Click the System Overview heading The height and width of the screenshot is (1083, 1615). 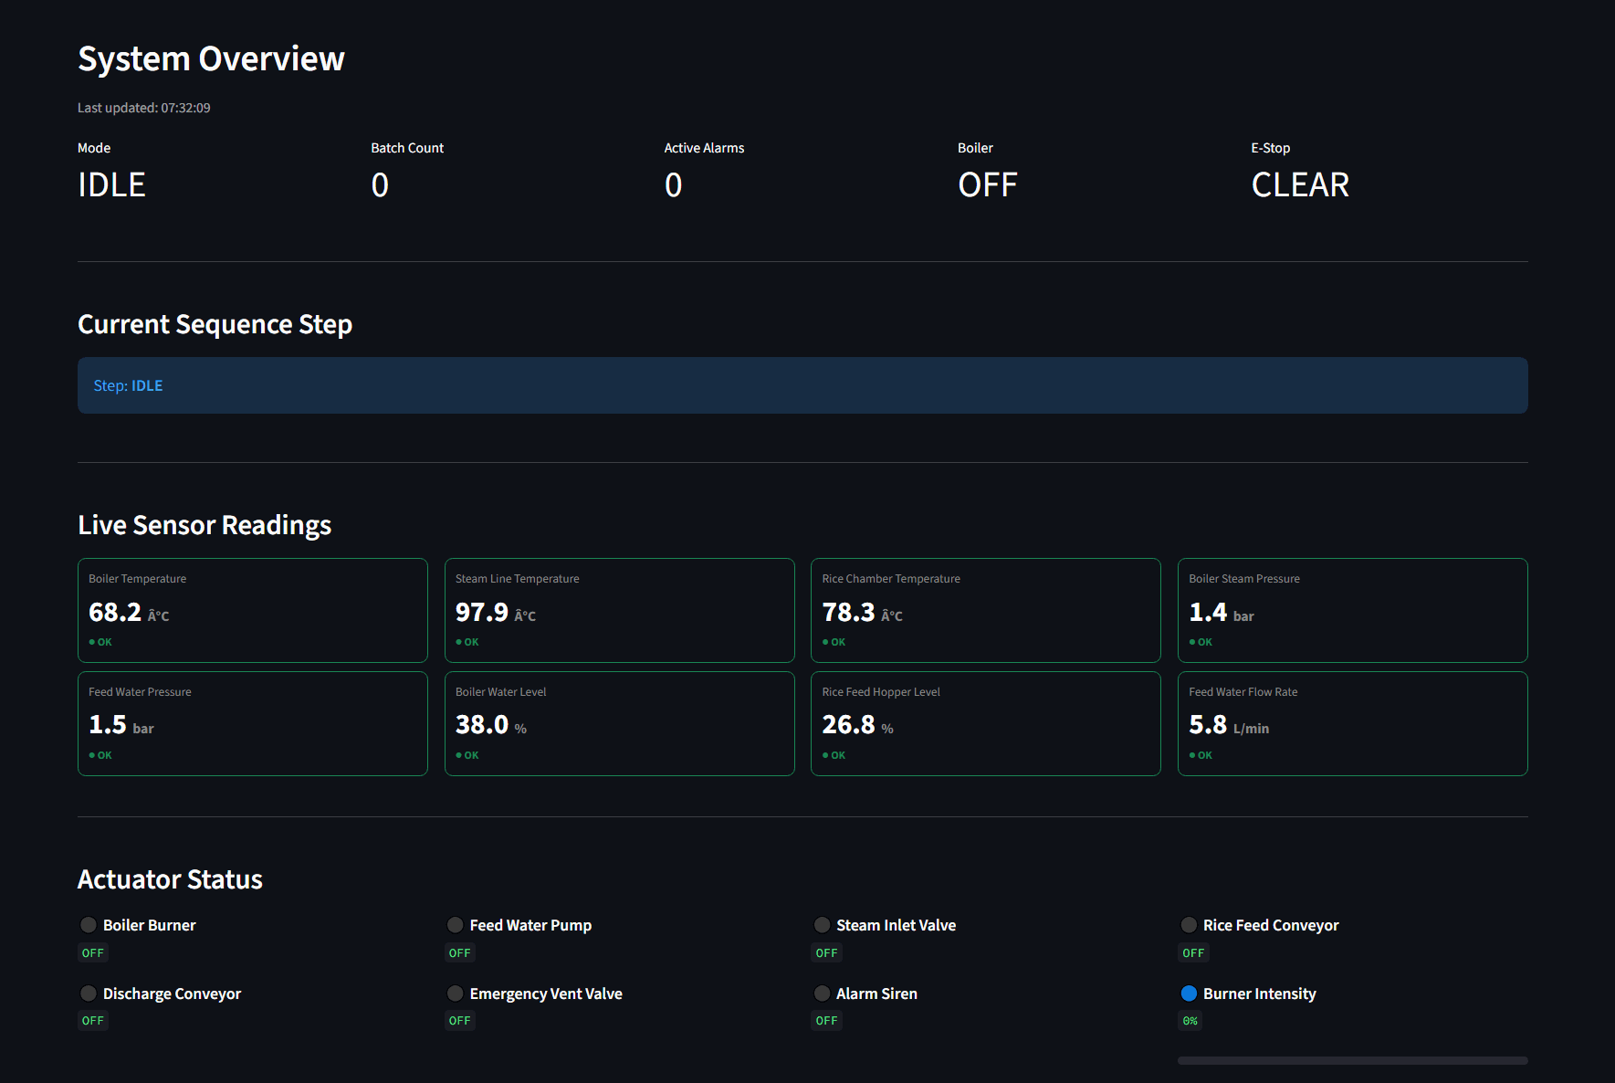click(211, 58)
